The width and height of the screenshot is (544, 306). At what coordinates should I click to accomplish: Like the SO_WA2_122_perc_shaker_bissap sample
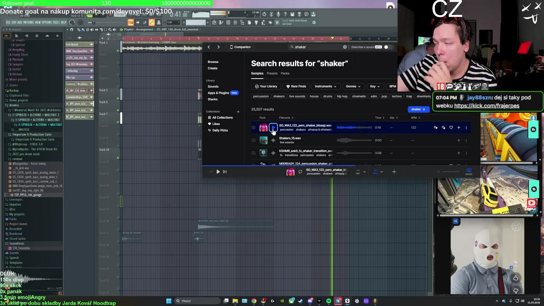451,127
